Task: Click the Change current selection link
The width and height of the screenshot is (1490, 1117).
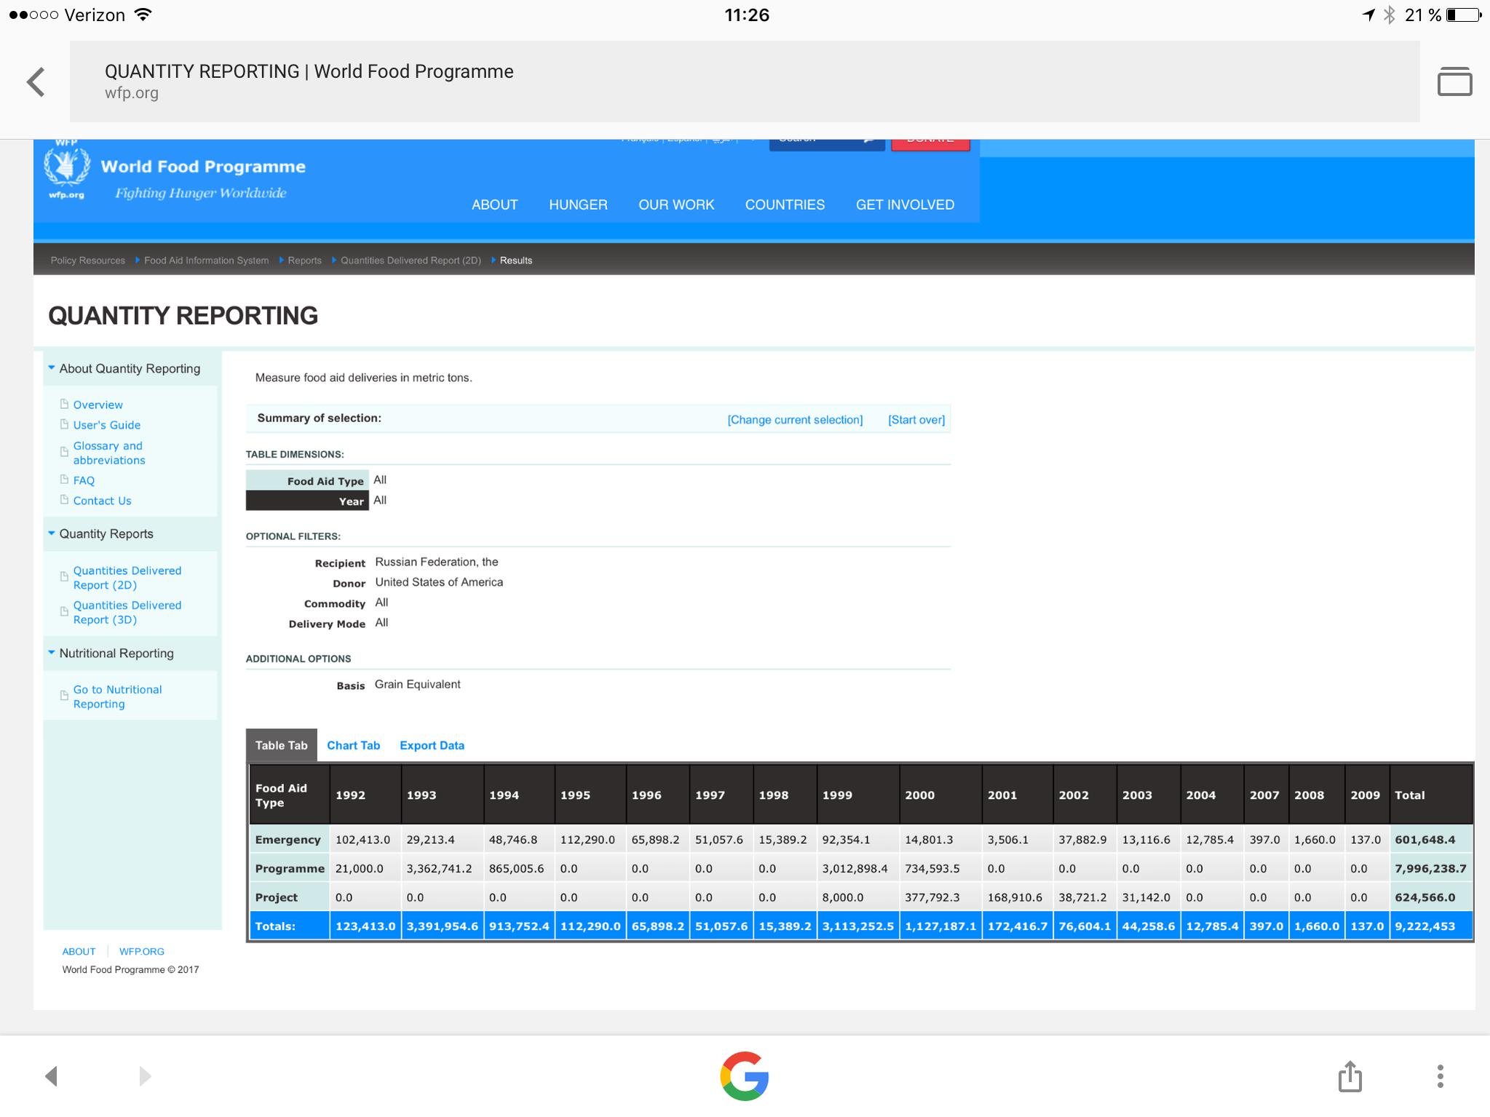Action: (795, 420)
